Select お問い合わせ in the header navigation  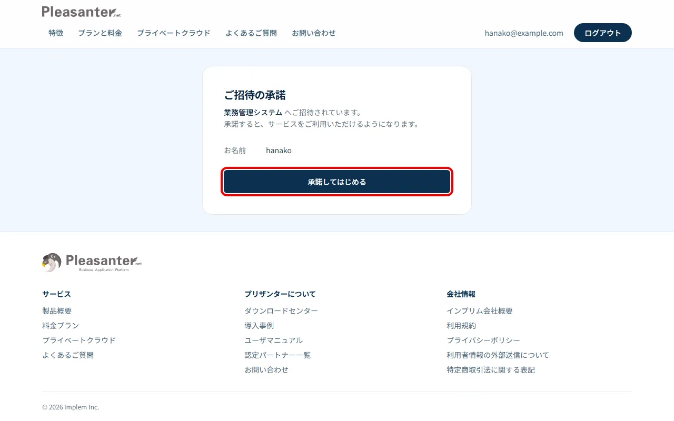click(314, 33)
